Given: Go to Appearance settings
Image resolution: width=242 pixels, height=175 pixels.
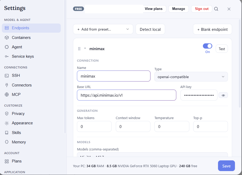Looking at the screenshot, I should coord(31,123).
